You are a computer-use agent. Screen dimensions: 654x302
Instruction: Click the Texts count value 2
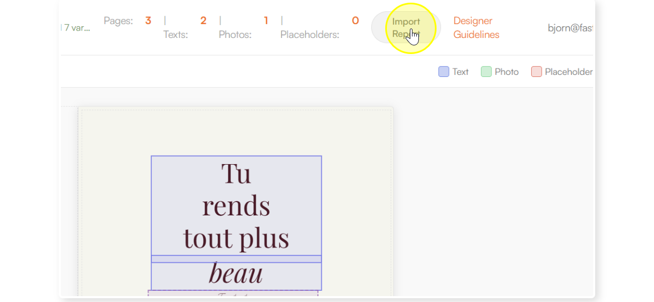tap(203, 21)
